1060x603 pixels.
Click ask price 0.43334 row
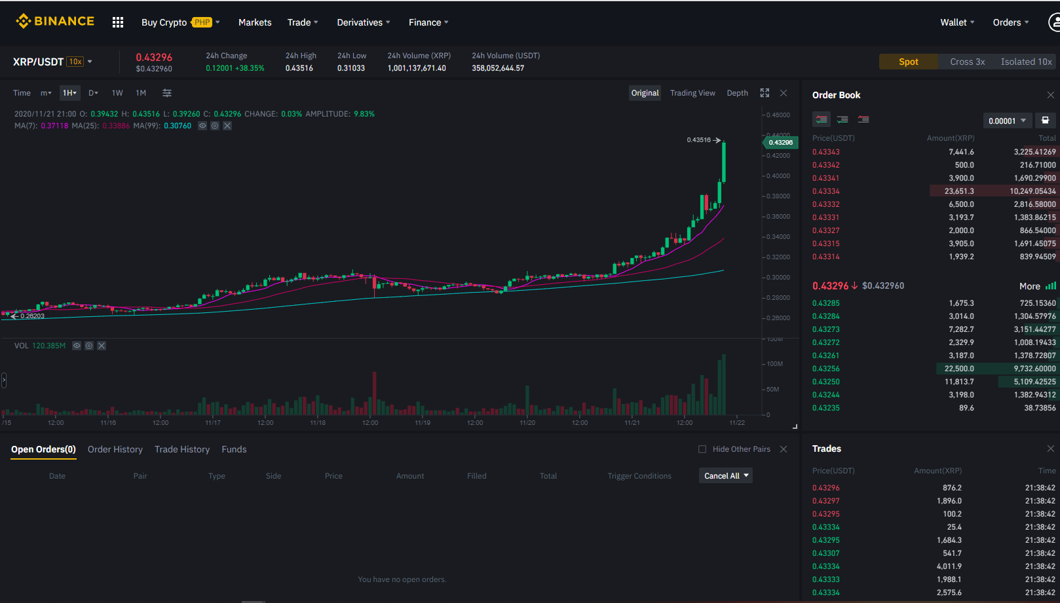(934, 191)
